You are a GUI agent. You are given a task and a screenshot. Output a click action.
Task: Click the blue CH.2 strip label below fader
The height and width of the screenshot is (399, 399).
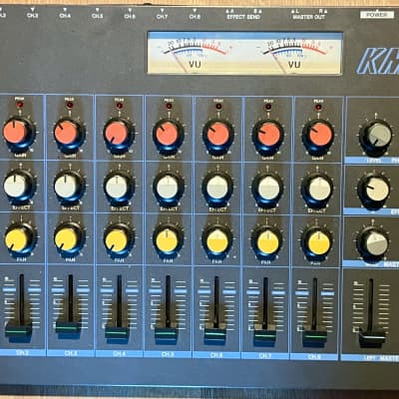(x=22, y=353)
